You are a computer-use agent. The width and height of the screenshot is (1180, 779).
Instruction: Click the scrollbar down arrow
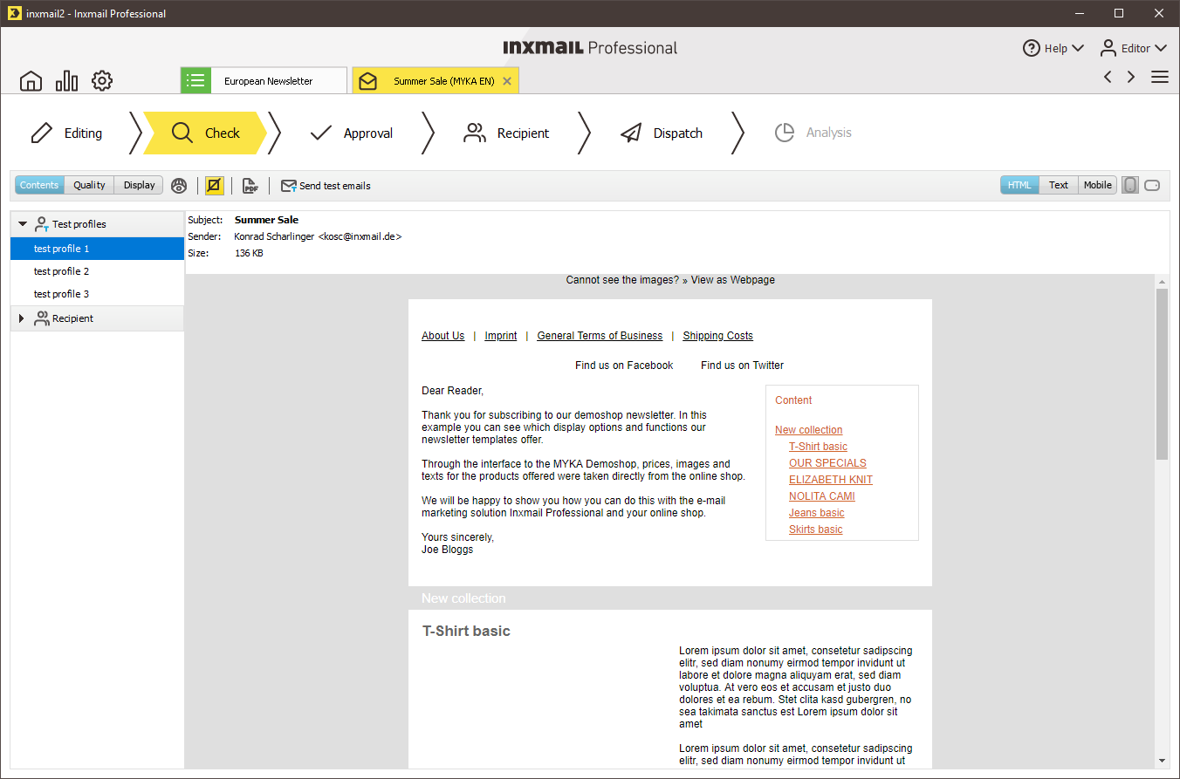click(1162, 762)
